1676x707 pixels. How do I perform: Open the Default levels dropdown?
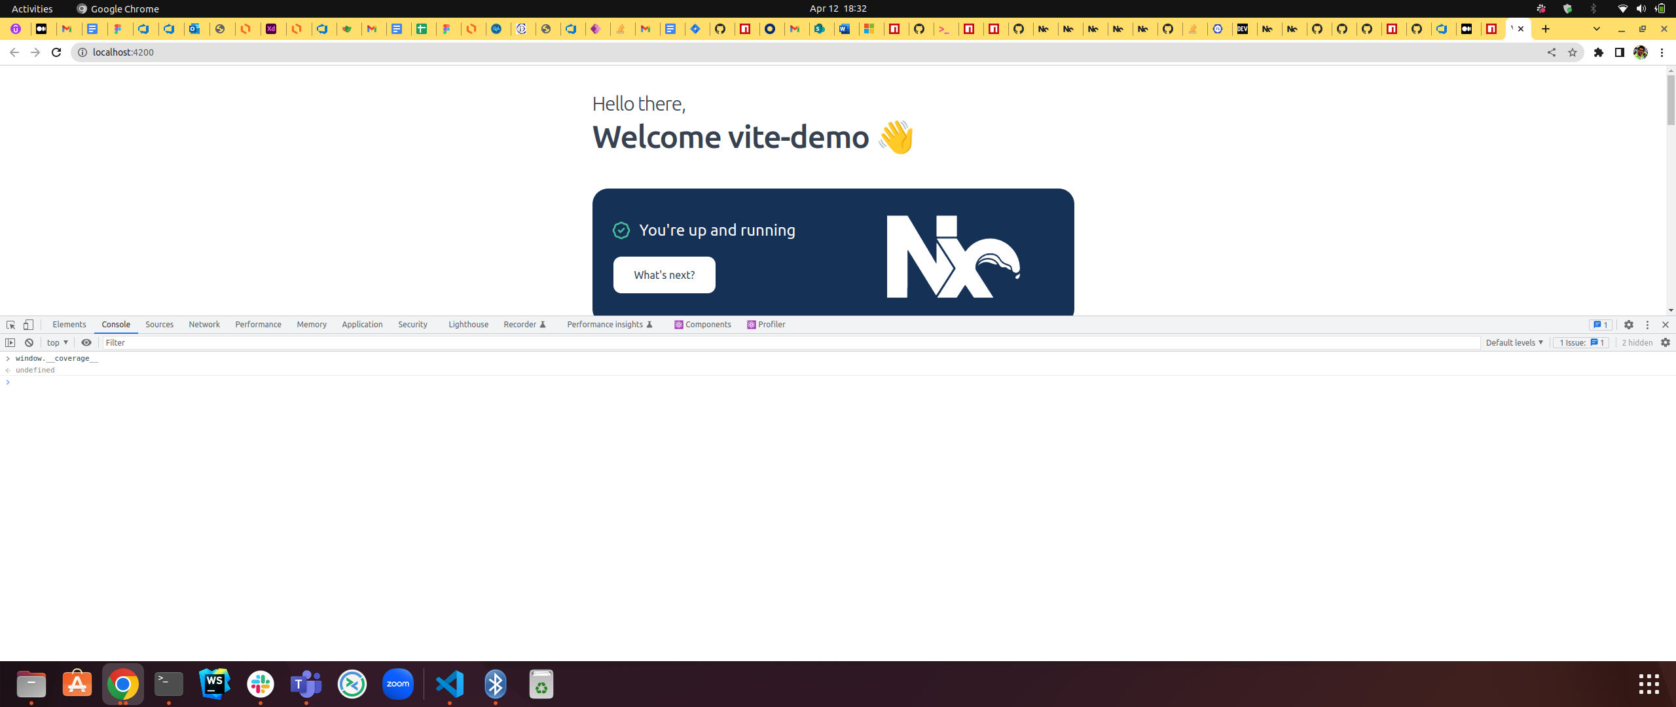point(1514,342)
